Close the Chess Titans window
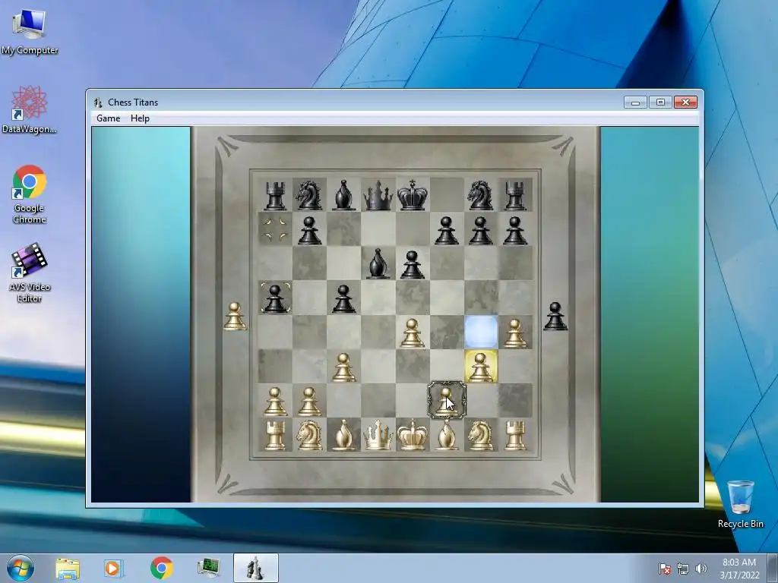The image size is (778, 583). coord(686,102)
